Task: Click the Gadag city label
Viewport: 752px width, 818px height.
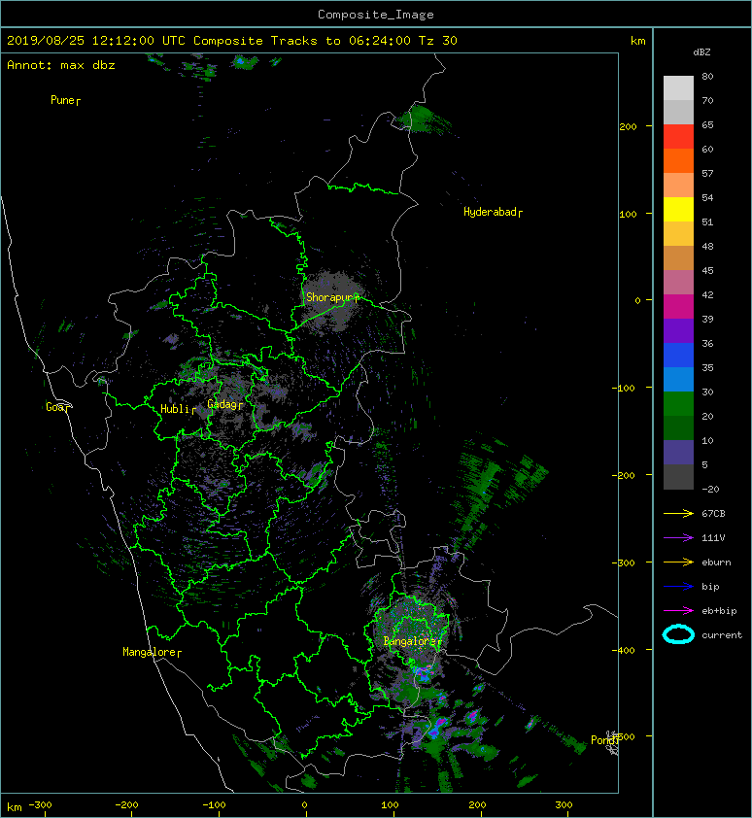Action: (225, 404)
